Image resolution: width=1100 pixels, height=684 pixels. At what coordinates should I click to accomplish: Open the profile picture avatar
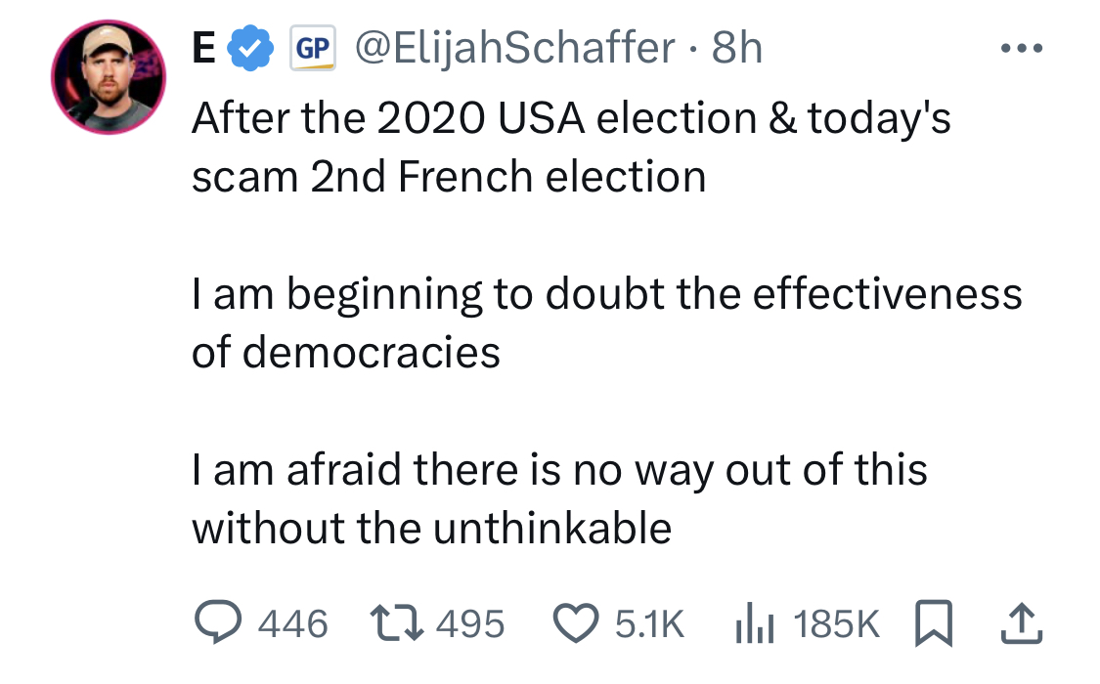(x=108, y=77)
